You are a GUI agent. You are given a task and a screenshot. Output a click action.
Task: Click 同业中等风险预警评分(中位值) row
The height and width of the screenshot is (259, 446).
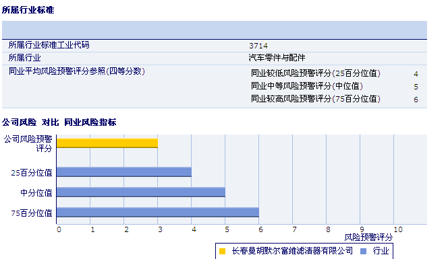click(x=335, y=86)
